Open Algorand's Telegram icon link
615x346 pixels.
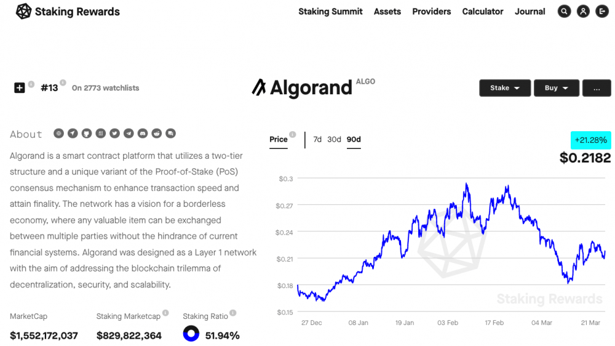click(x=129, y=134)
